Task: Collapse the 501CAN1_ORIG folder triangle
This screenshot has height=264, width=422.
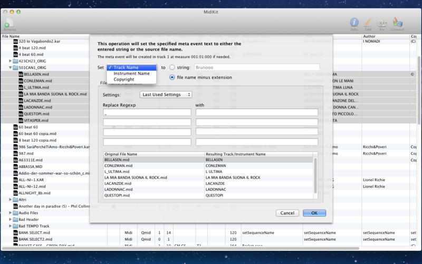Action: click(10, 68)
